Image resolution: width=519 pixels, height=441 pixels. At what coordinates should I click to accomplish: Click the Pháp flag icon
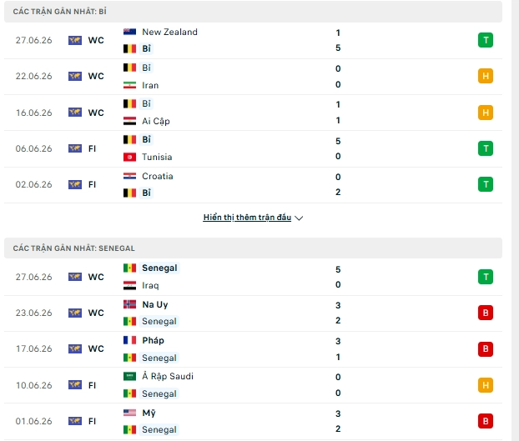pyautogui.click(x=129, y=340)
